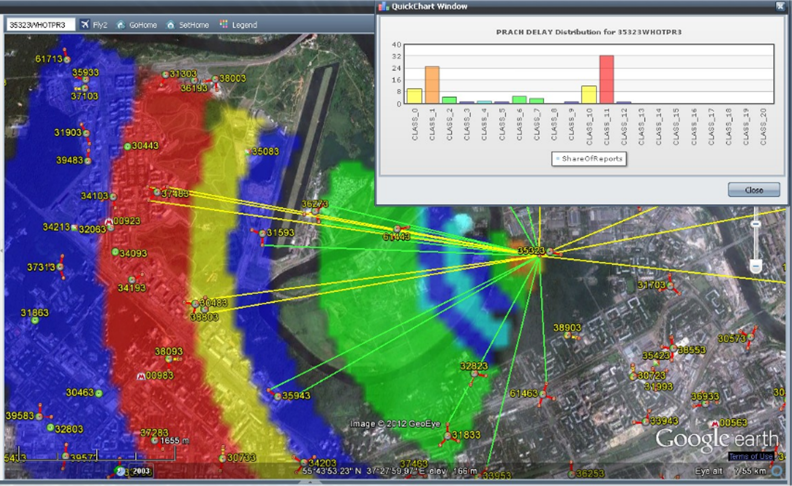792x486 pixels.
Task: Click the 2003 historical imagery year label
Action: [x=141, y=471]
